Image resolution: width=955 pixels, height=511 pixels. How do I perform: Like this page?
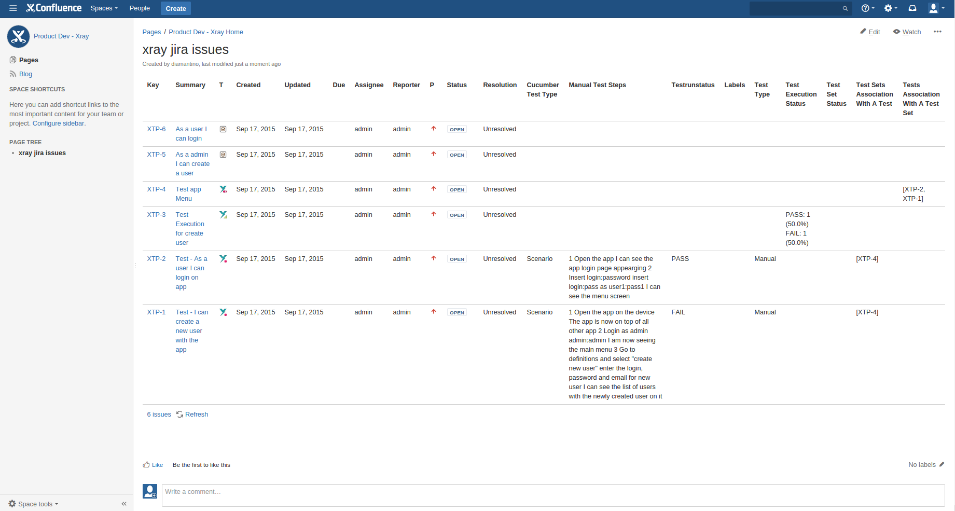pyautogui.click(x=153, y=465)
